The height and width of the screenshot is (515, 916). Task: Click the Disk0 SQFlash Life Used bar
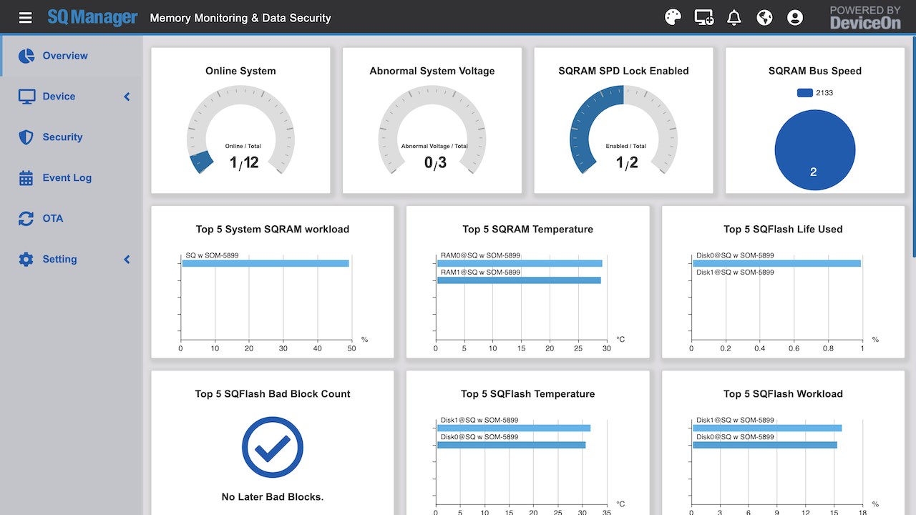(776, 263)
